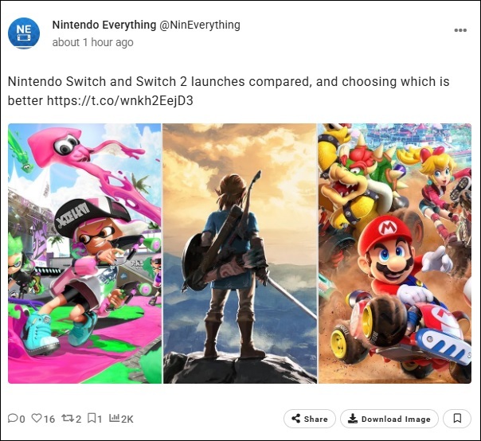Image resolution: width=481 pixels, height=441 pixels.
Task: Open the Zelda Breath of the Wild image
Action: [240, 253]
